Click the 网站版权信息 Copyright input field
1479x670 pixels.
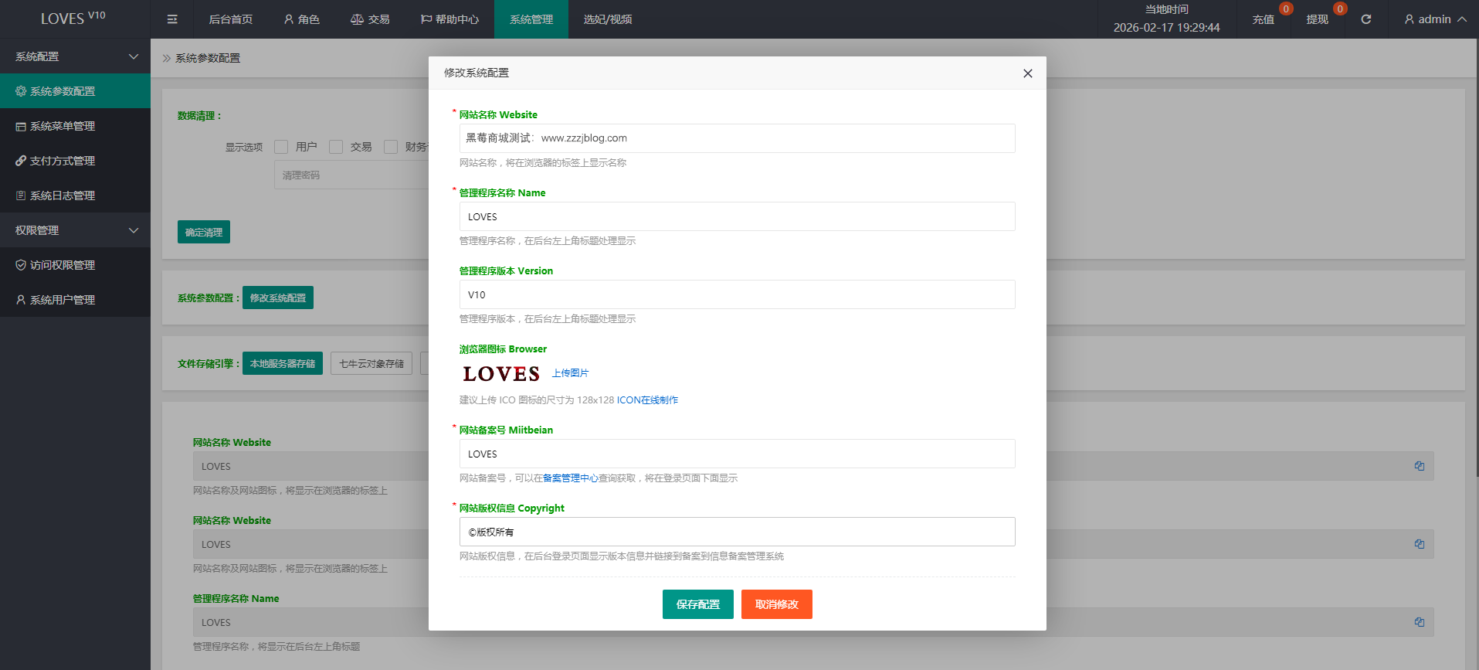(737, 532)
